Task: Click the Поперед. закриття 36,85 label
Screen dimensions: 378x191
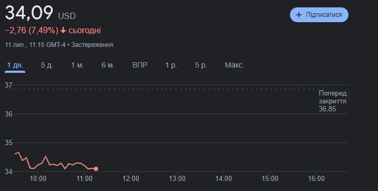Action: pyautogui.click(x=333, y=101)
